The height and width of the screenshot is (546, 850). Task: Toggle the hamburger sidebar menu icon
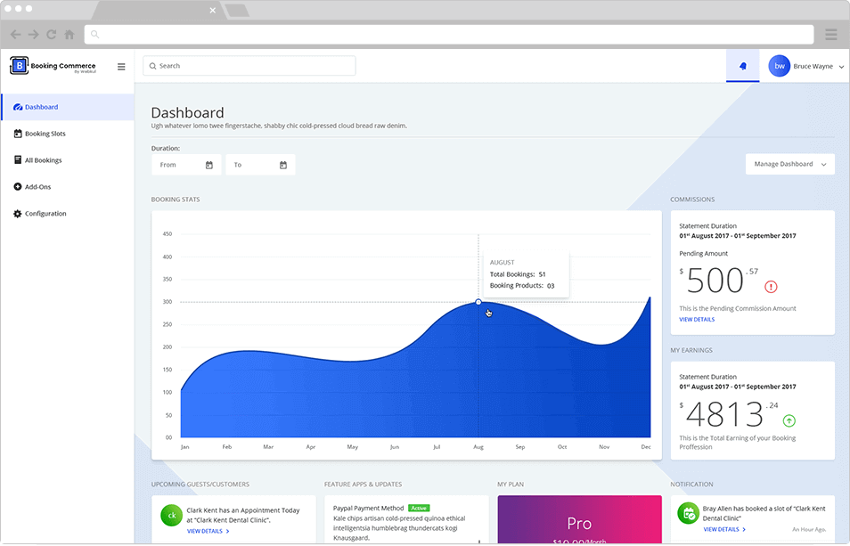[121, 66]
